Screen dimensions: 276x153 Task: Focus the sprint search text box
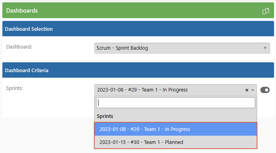tap(175, 103)
